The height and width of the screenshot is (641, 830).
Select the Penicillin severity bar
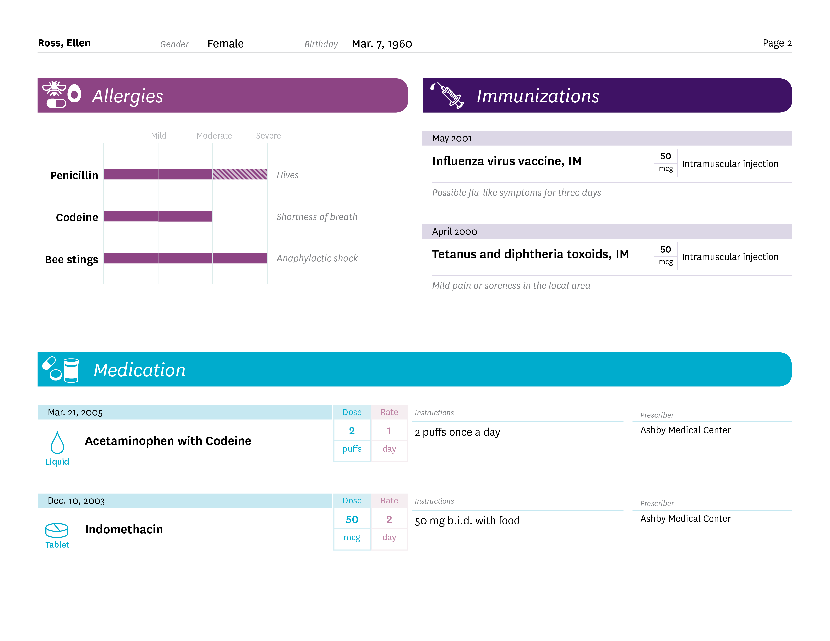point(185,174)
